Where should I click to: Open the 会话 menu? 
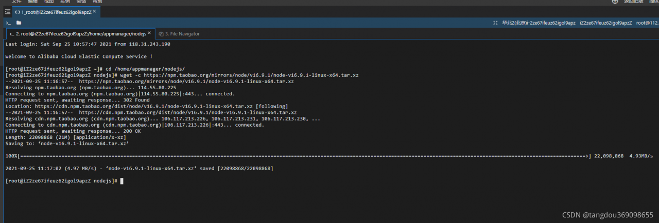click(x=81, y=2)
